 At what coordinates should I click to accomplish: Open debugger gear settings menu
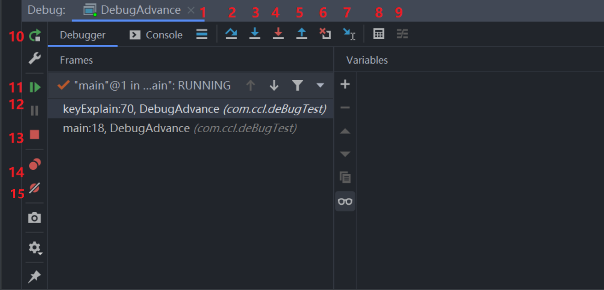pyautogui.click(x=35, y=248)
